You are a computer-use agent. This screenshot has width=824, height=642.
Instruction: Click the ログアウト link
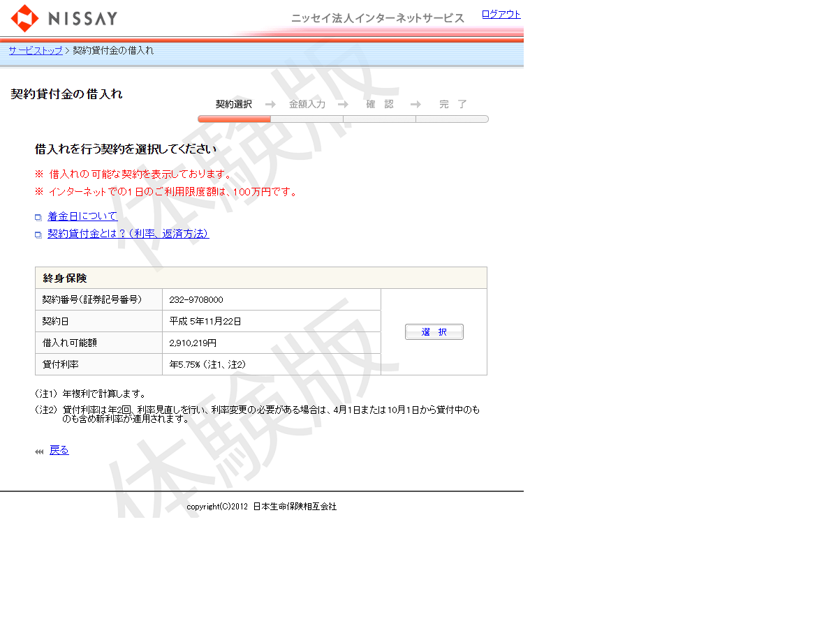[x=501, y=14]
